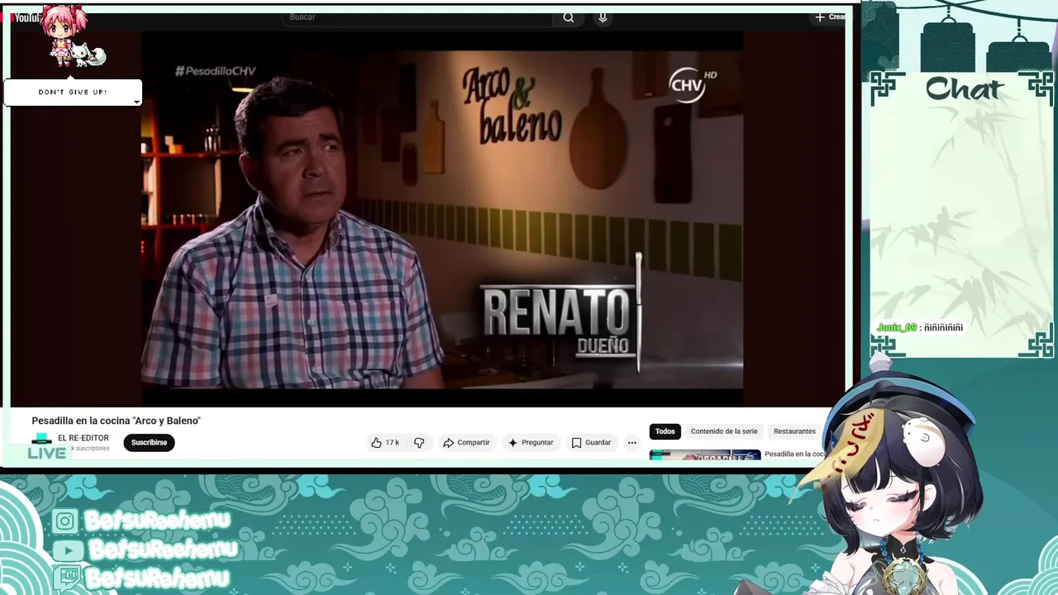This screenshot has height=595, width=1058.
Task: Click the CHV HD logo on video
Action: [692, 83]
